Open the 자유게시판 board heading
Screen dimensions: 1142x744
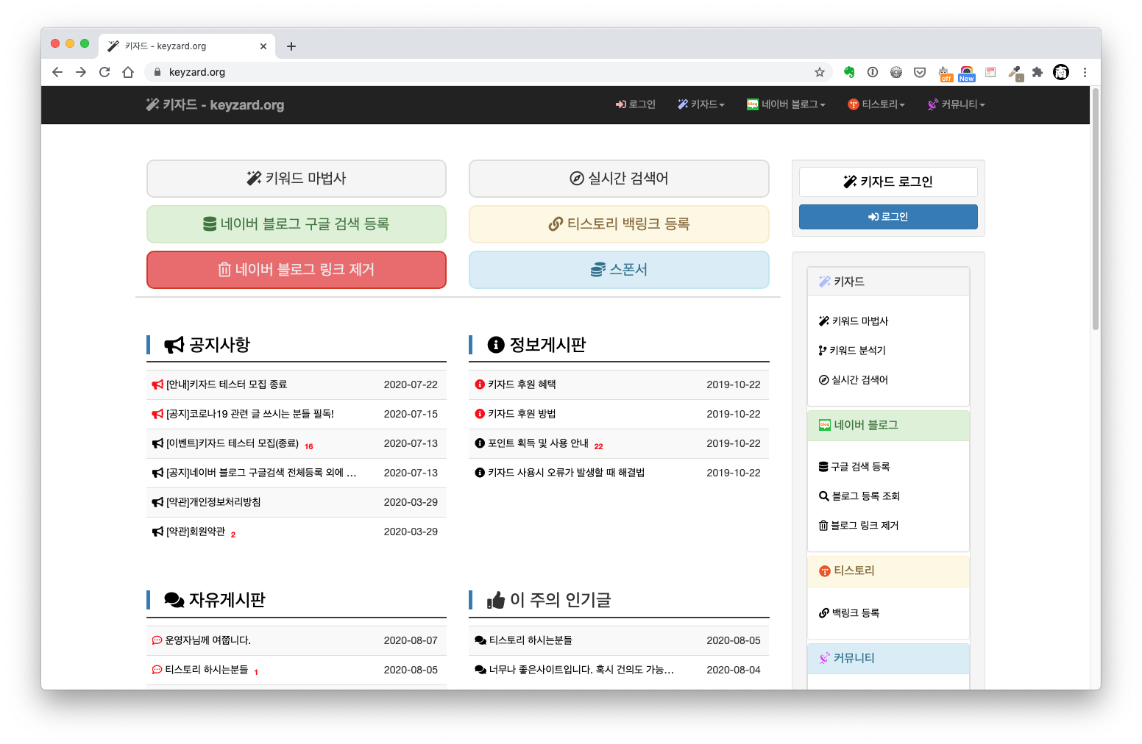pos(214,600)
